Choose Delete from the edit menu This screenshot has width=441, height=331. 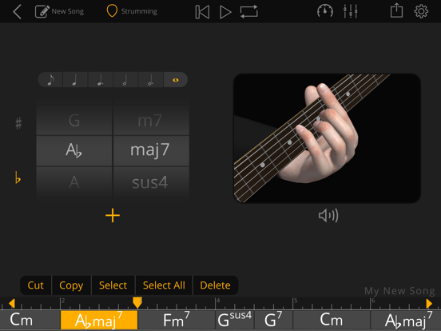(215, 285)
